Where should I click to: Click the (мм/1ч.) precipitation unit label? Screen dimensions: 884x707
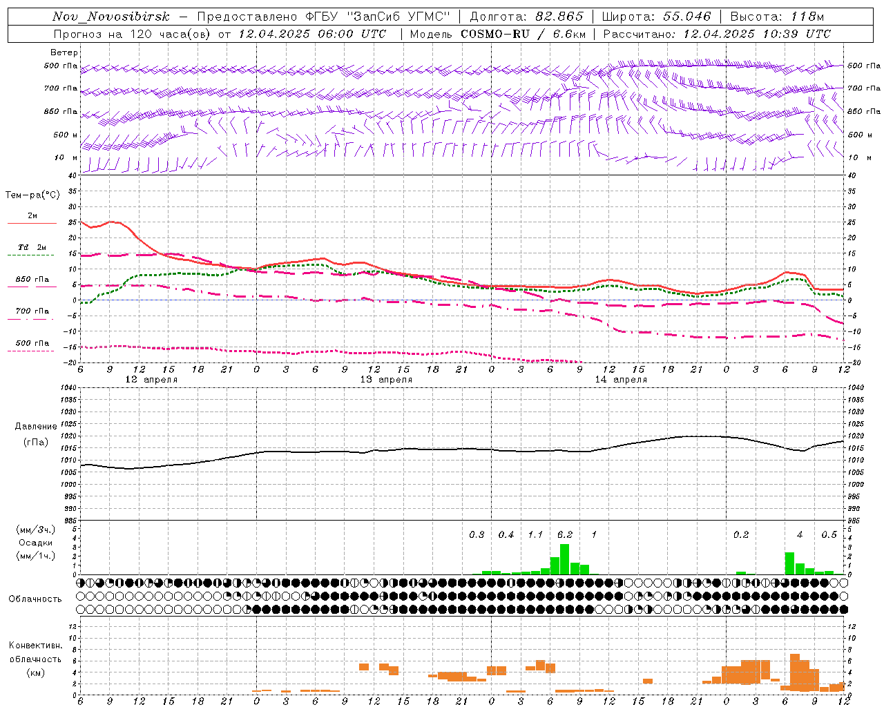tap(36, 556)
